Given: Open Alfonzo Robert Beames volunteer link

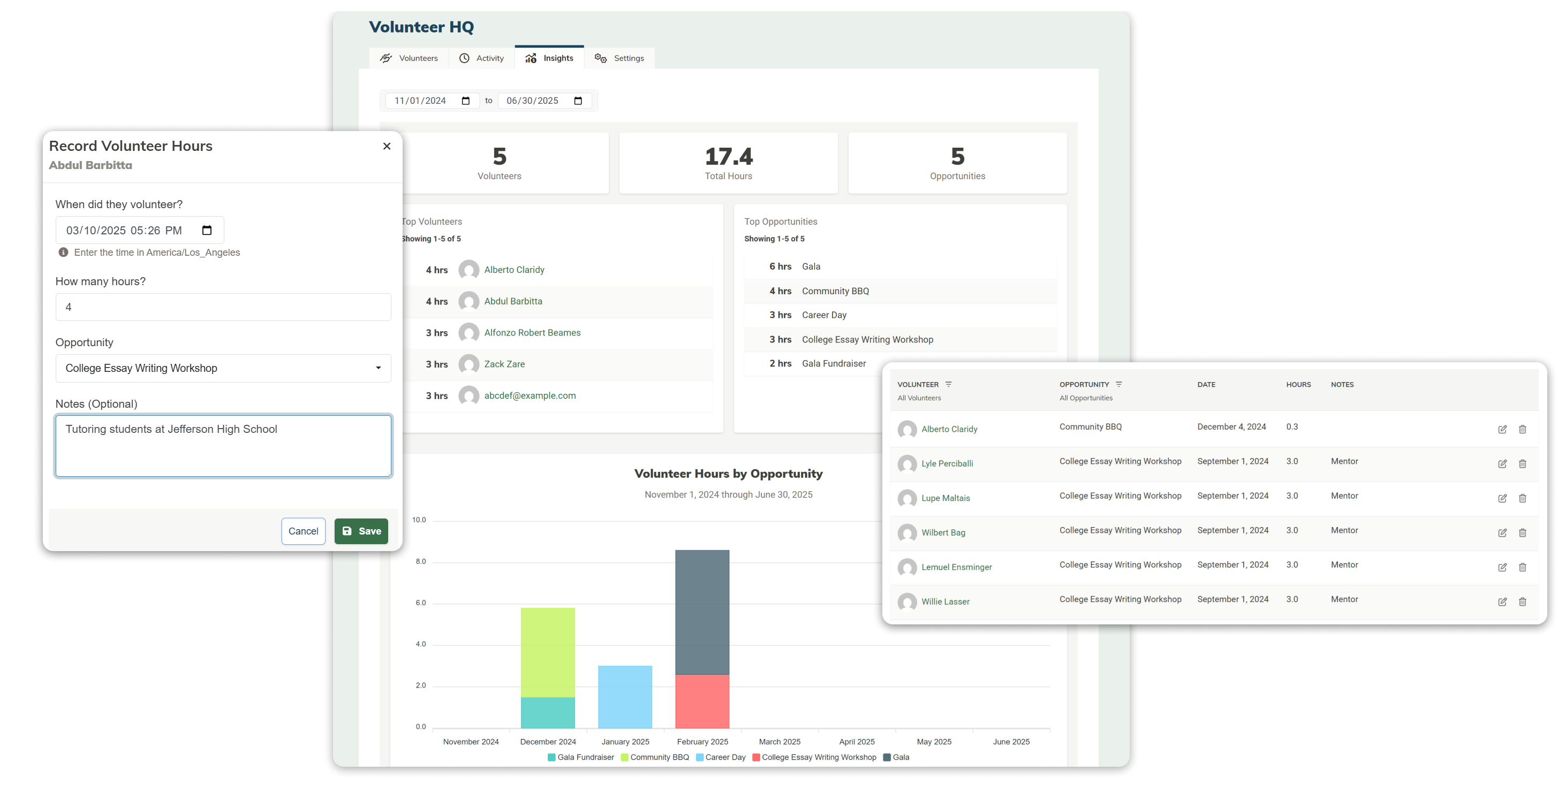Looking at the screenshot, I should [532, 333].
